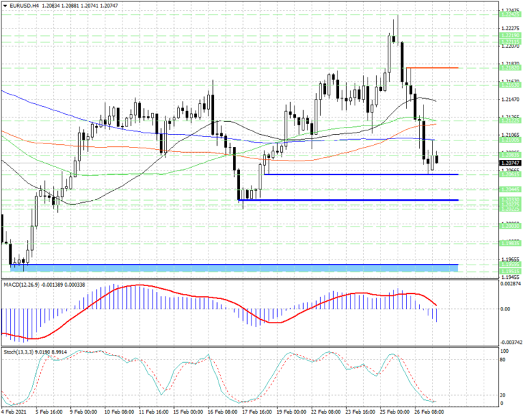The width and height of the screenshot is (523, 418).
Task: Select the orange horizontal resistance line
Action: coord(432,68)
